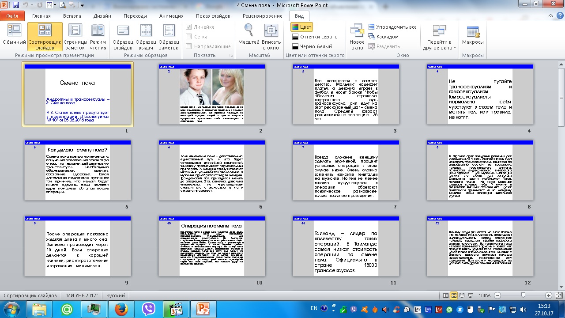This screenshot has width=565, height=318.
Task: Switch to Обычный view in the ribbon
Action: 15,36
